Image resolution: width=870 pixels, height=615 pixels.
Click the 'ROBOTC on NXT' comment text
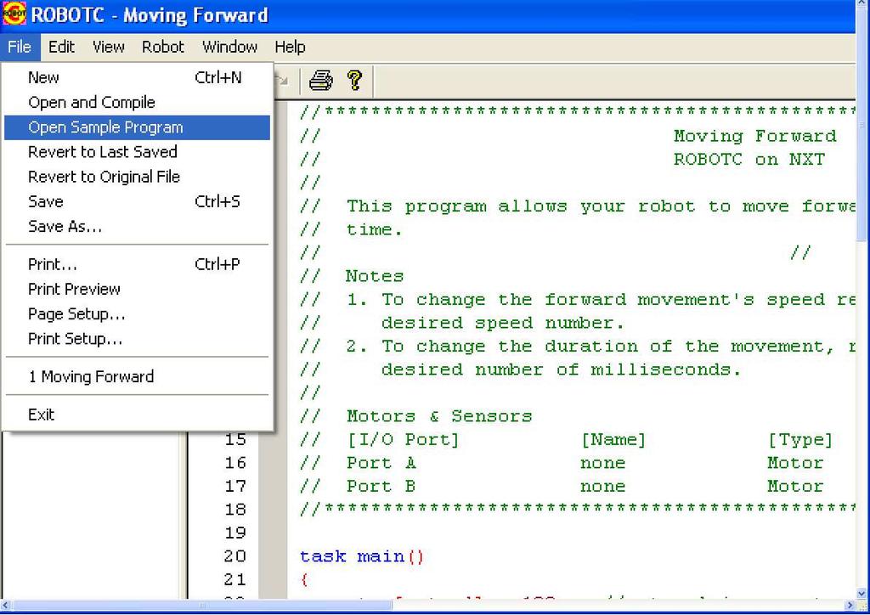click(749, 160)
